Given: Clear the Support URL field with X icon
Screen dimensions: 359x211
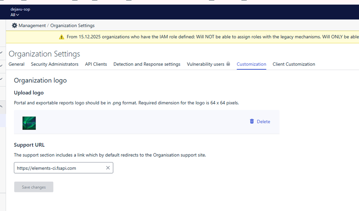Looking at the screenshot, I should click(x=108, y=168).
